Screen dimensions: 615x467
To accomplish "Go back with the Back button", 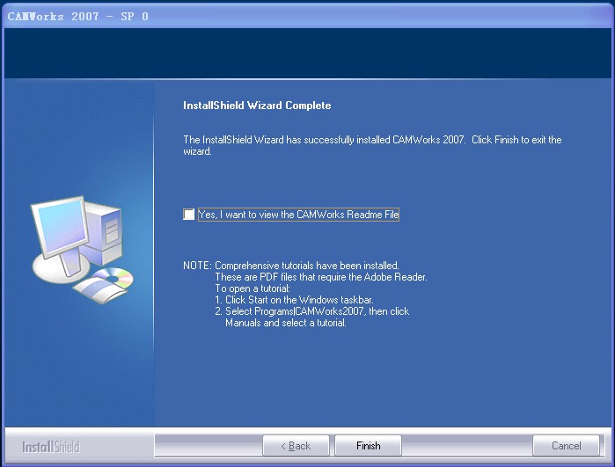I will click(296, 445).
